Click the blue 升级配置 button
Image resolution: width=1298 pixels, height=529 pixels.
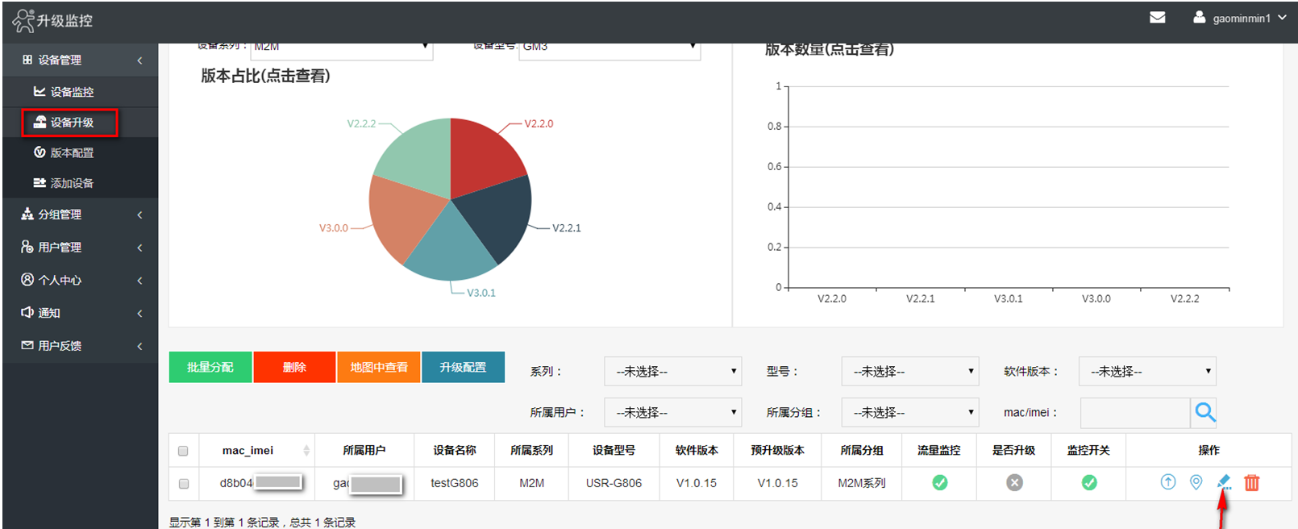pyautogui.click(x=463, y=367)
